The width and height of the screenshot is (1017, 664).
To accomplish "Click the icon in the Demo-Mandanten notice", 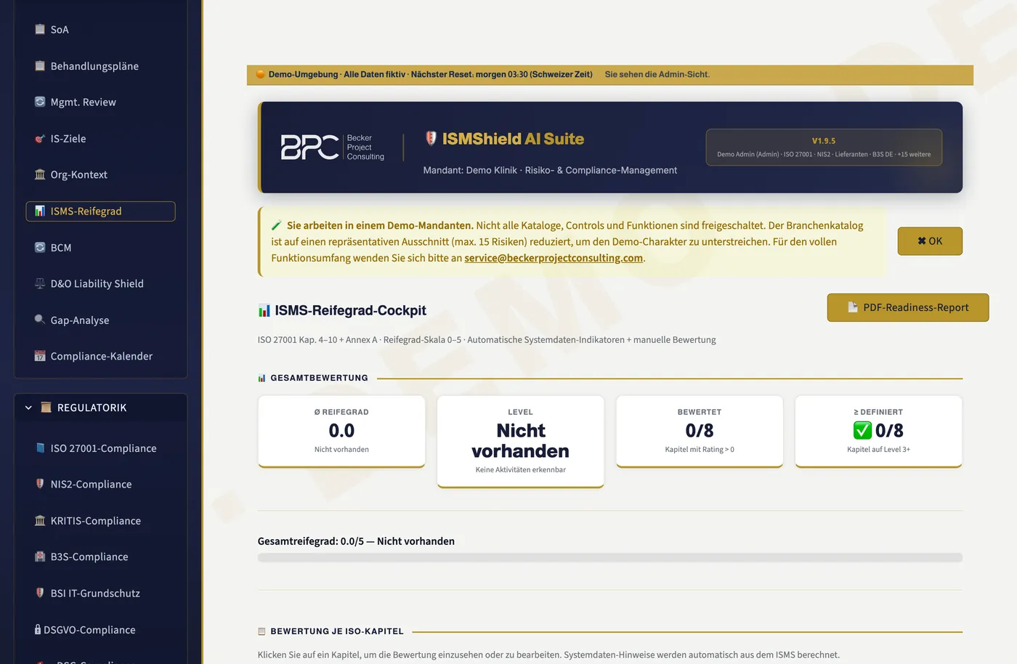I will tap(277, 225).
